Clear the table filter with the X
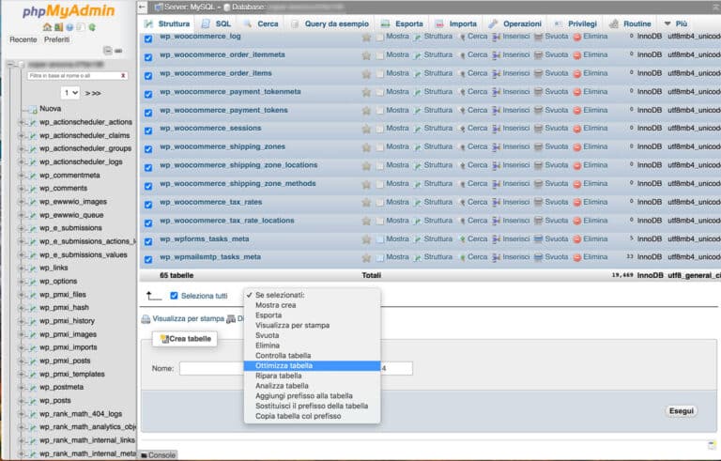This screenshot has height=461, width=721. click(123, 75)
